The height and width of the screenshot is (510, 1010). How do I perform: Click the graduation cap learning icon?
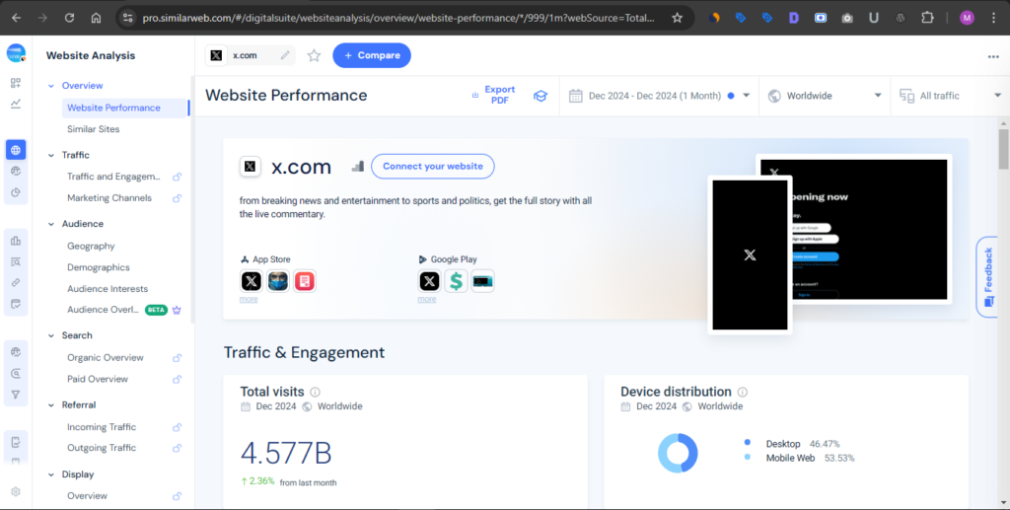tap(541, 96)
